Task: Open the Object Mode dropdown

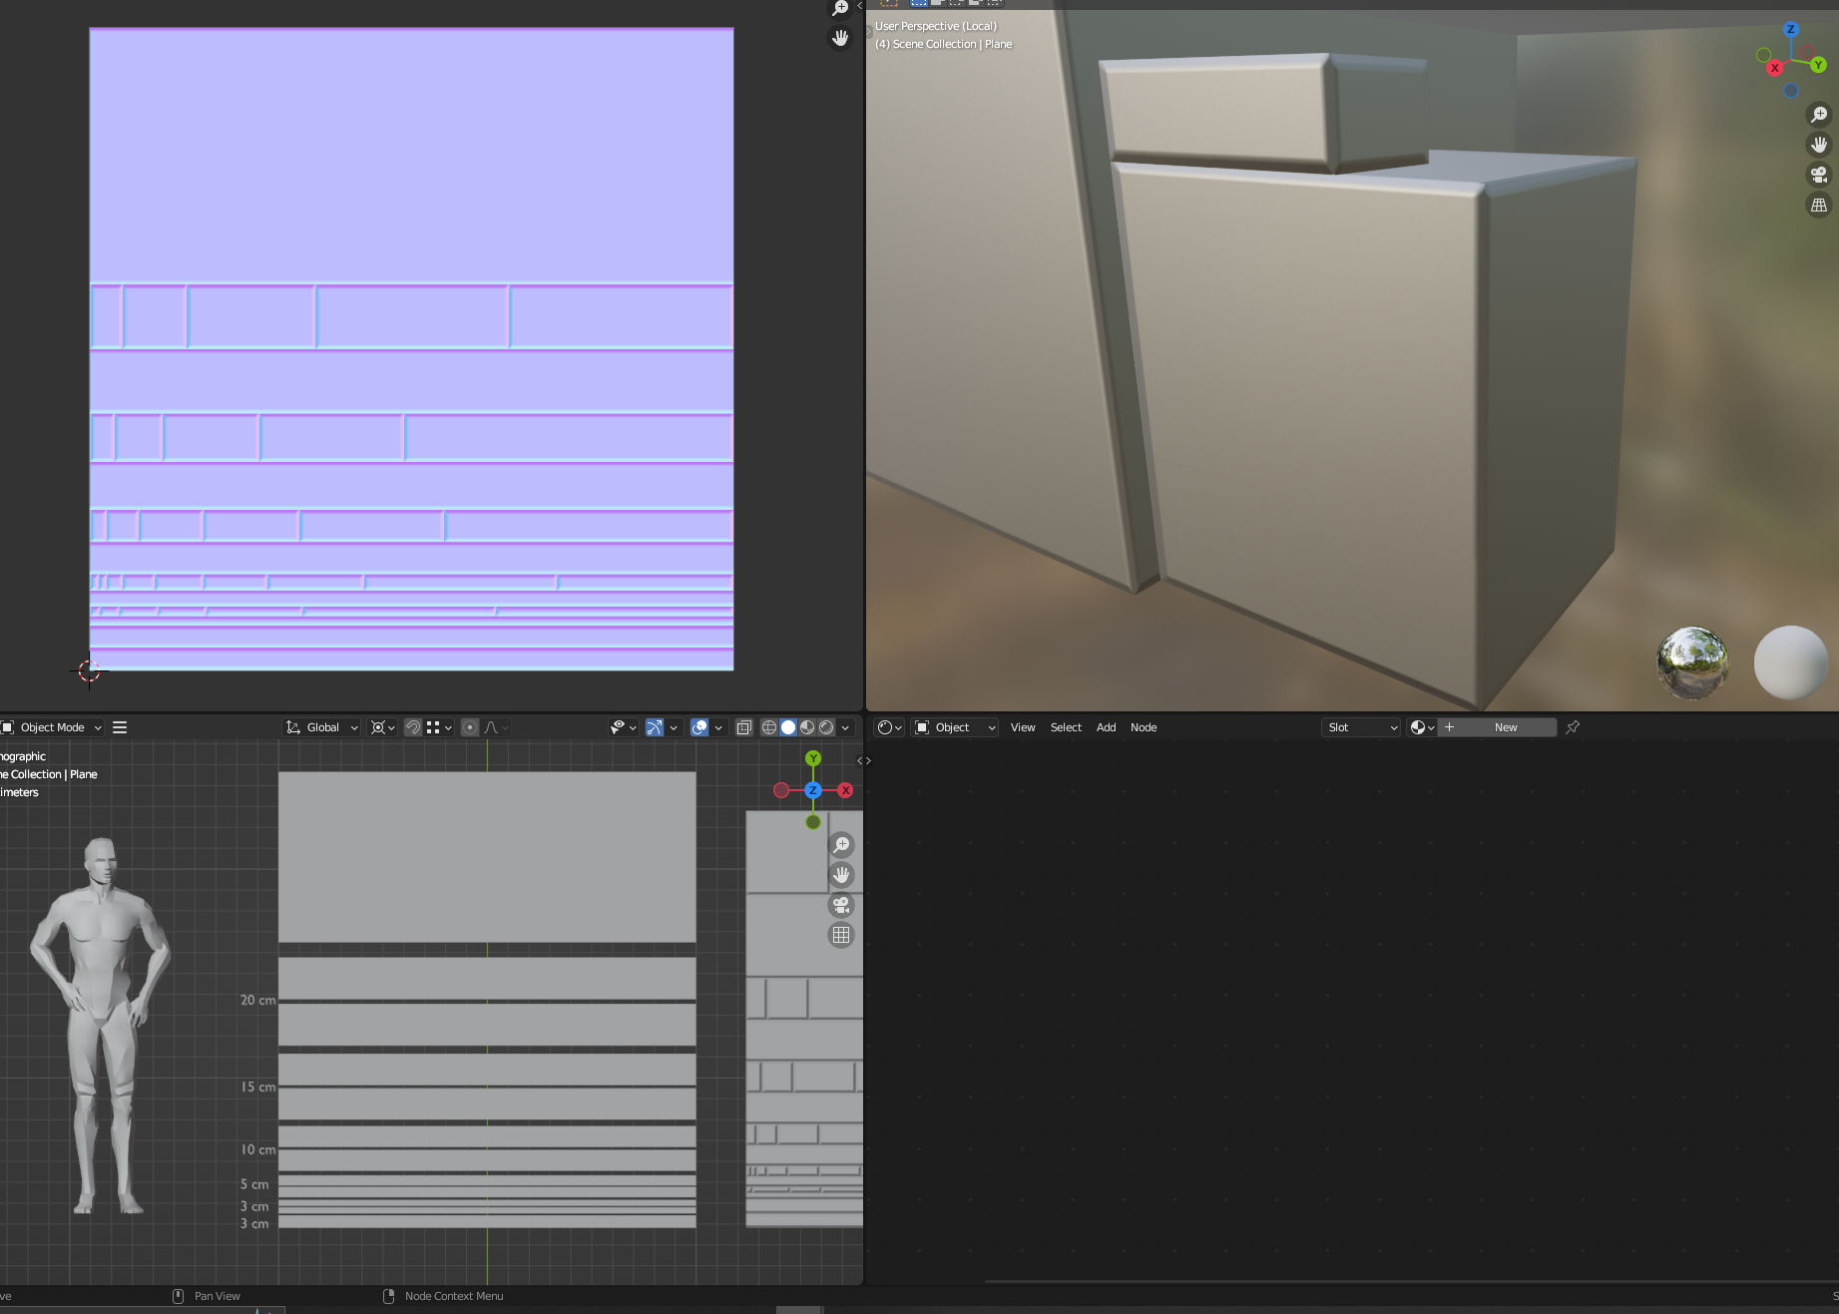Action: click(x=52, y=727)
